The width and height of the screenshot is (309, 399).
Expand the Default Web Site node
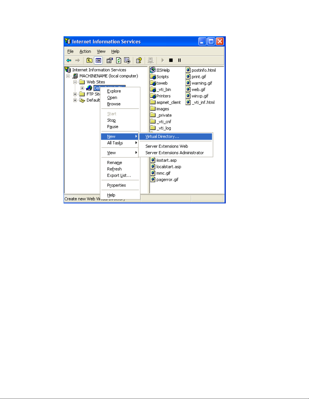coord(82,88)
